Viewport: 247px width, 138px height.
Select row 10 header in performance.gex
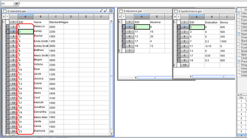tap(185, 65)
